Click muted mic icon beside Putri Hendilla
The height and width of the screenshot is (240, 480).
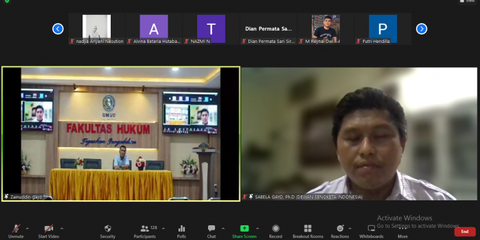(x=358, y=42)
